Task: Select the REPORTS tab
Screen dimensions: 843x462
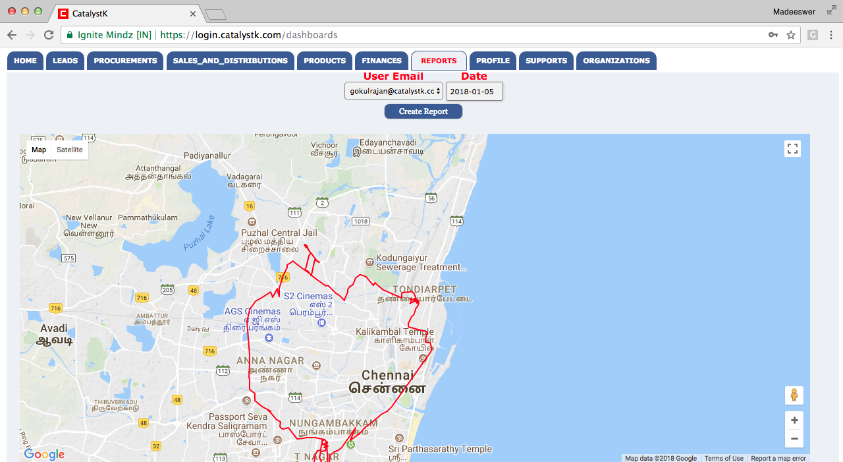Action: [x=439, y=61]
